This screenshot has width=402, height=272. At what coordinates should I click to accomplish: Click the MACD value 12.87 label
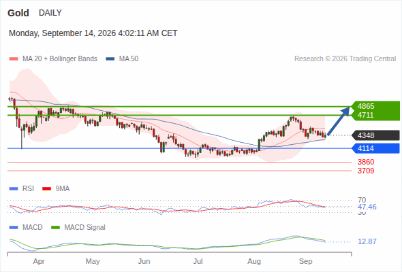(367, 241)
